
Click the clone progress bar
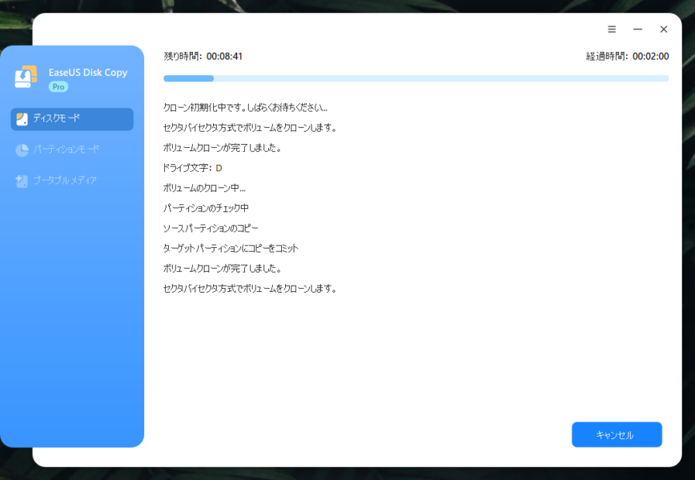click(416, 78)
